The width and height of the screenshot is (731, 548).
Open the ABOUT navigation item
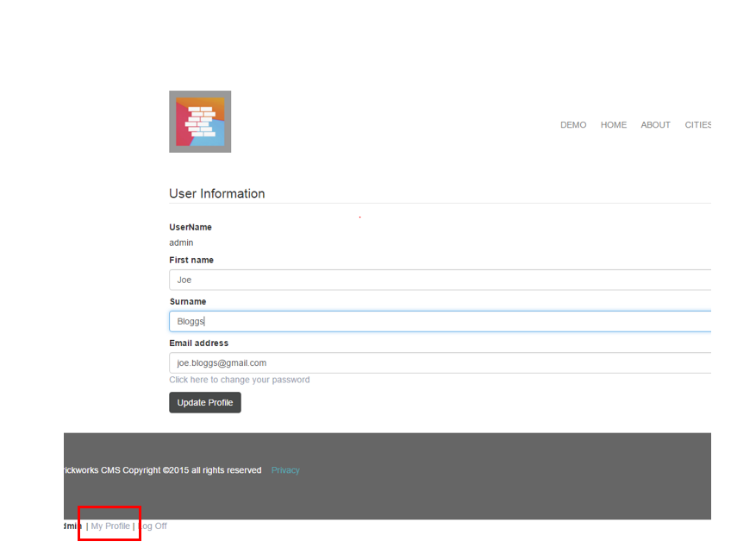pyautogui.click(x=655, y=125)
